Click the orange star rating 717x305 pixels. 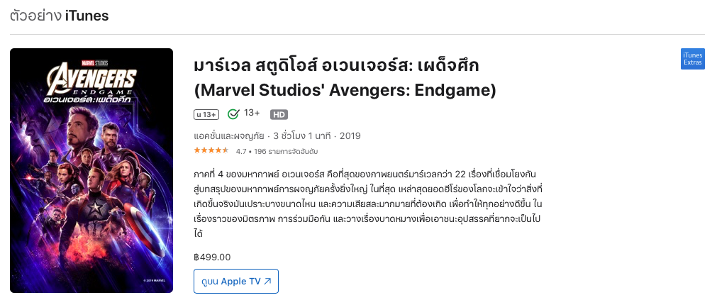coord(211,150)
